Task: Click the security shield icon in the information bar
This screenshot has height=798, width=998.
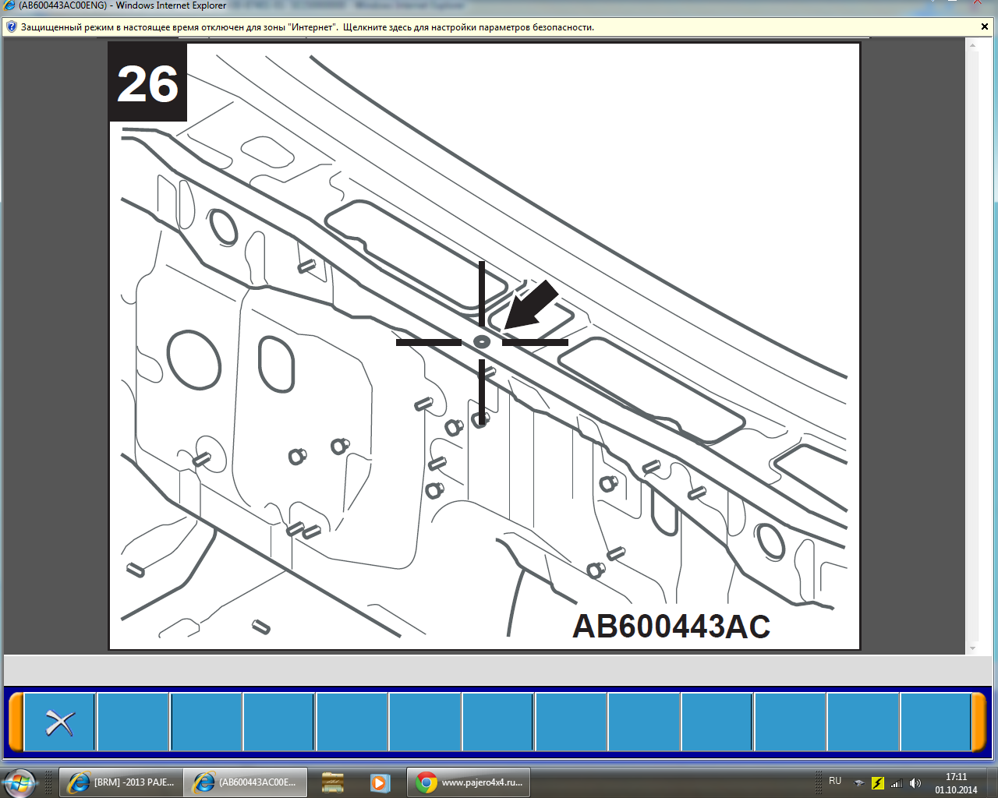Action: tap(11, 26)
